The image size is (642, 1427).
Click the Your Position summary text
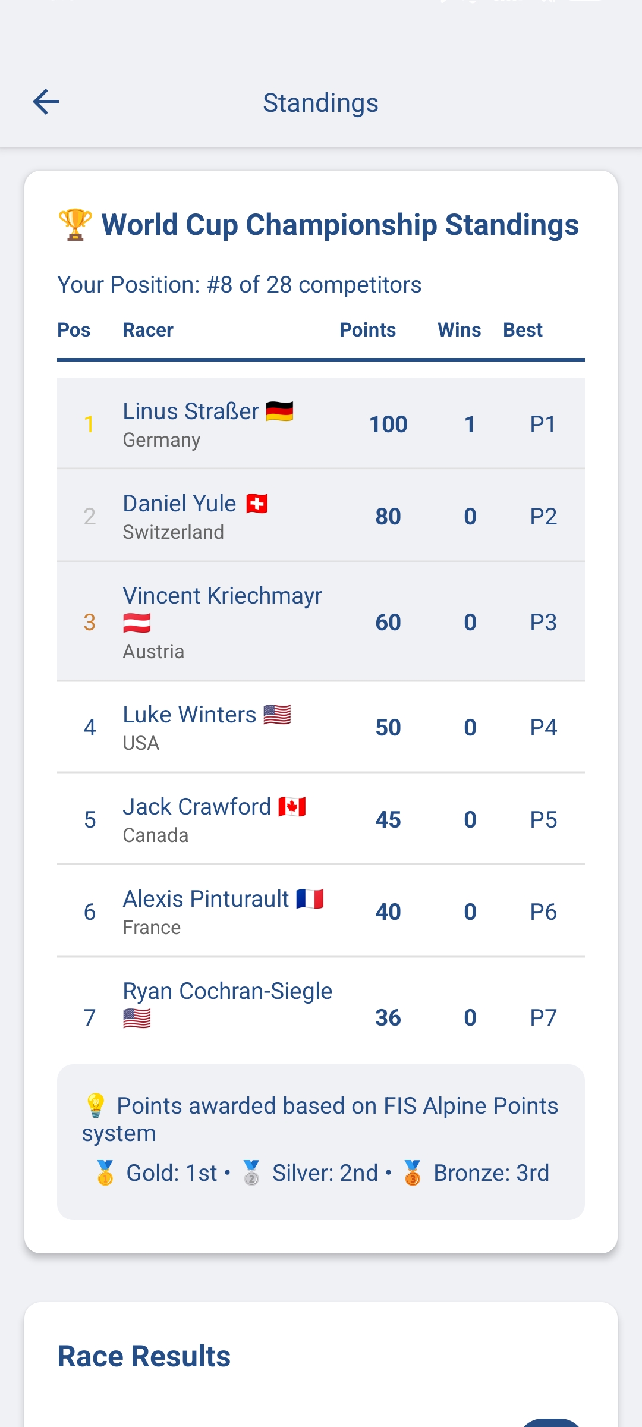(x=239, y=285)
